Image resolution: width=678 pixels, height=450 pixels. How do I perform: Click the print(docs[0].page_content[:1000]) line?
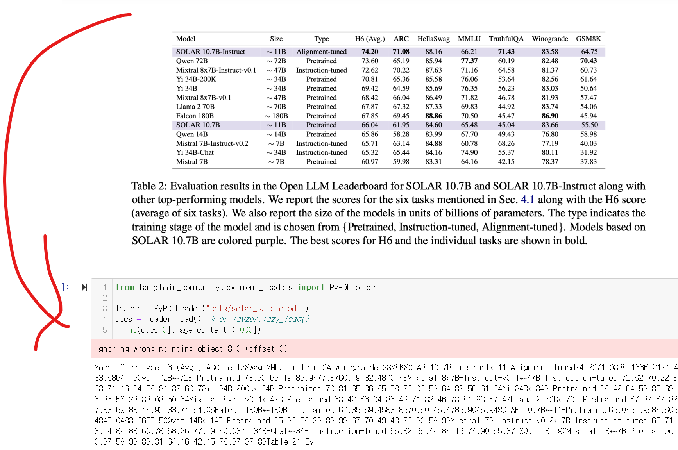[x=188, y=330]
